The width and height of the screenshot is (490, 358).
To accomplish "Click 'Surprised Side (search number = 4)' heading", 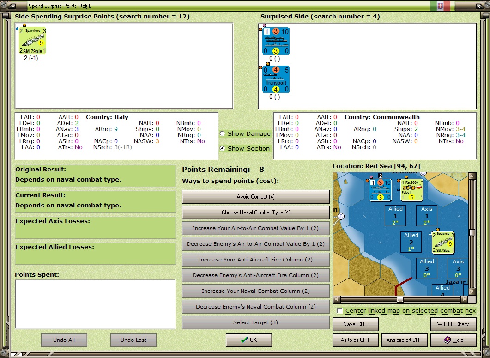I will (320, 17).
